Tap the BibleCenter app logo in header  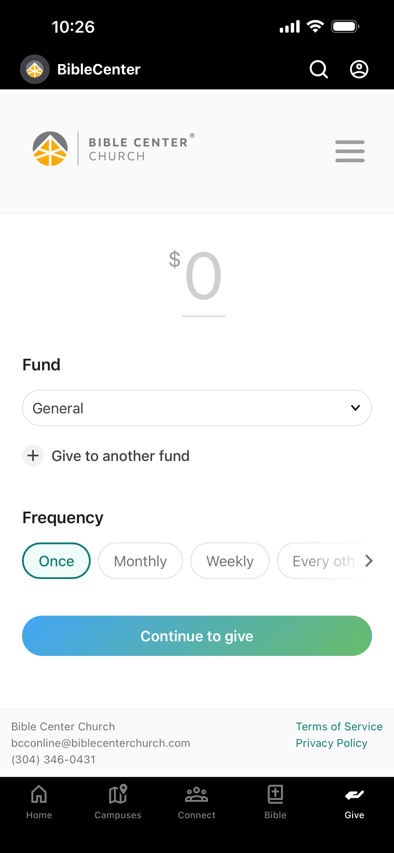click(x=35, y=69)
